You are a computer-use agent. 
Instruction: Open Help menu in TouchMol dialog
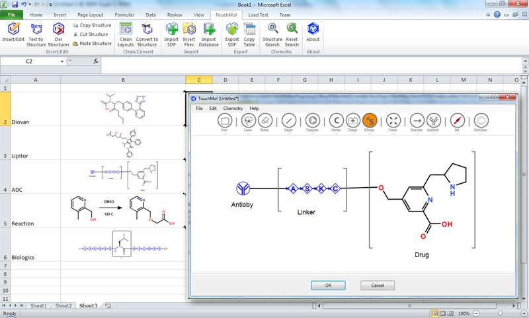pos(254,108)
